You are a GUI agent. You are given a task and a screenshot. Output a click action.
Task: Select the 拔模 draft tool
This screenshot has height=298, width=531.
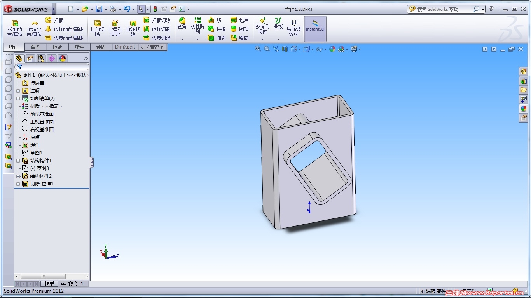point(217,29)
